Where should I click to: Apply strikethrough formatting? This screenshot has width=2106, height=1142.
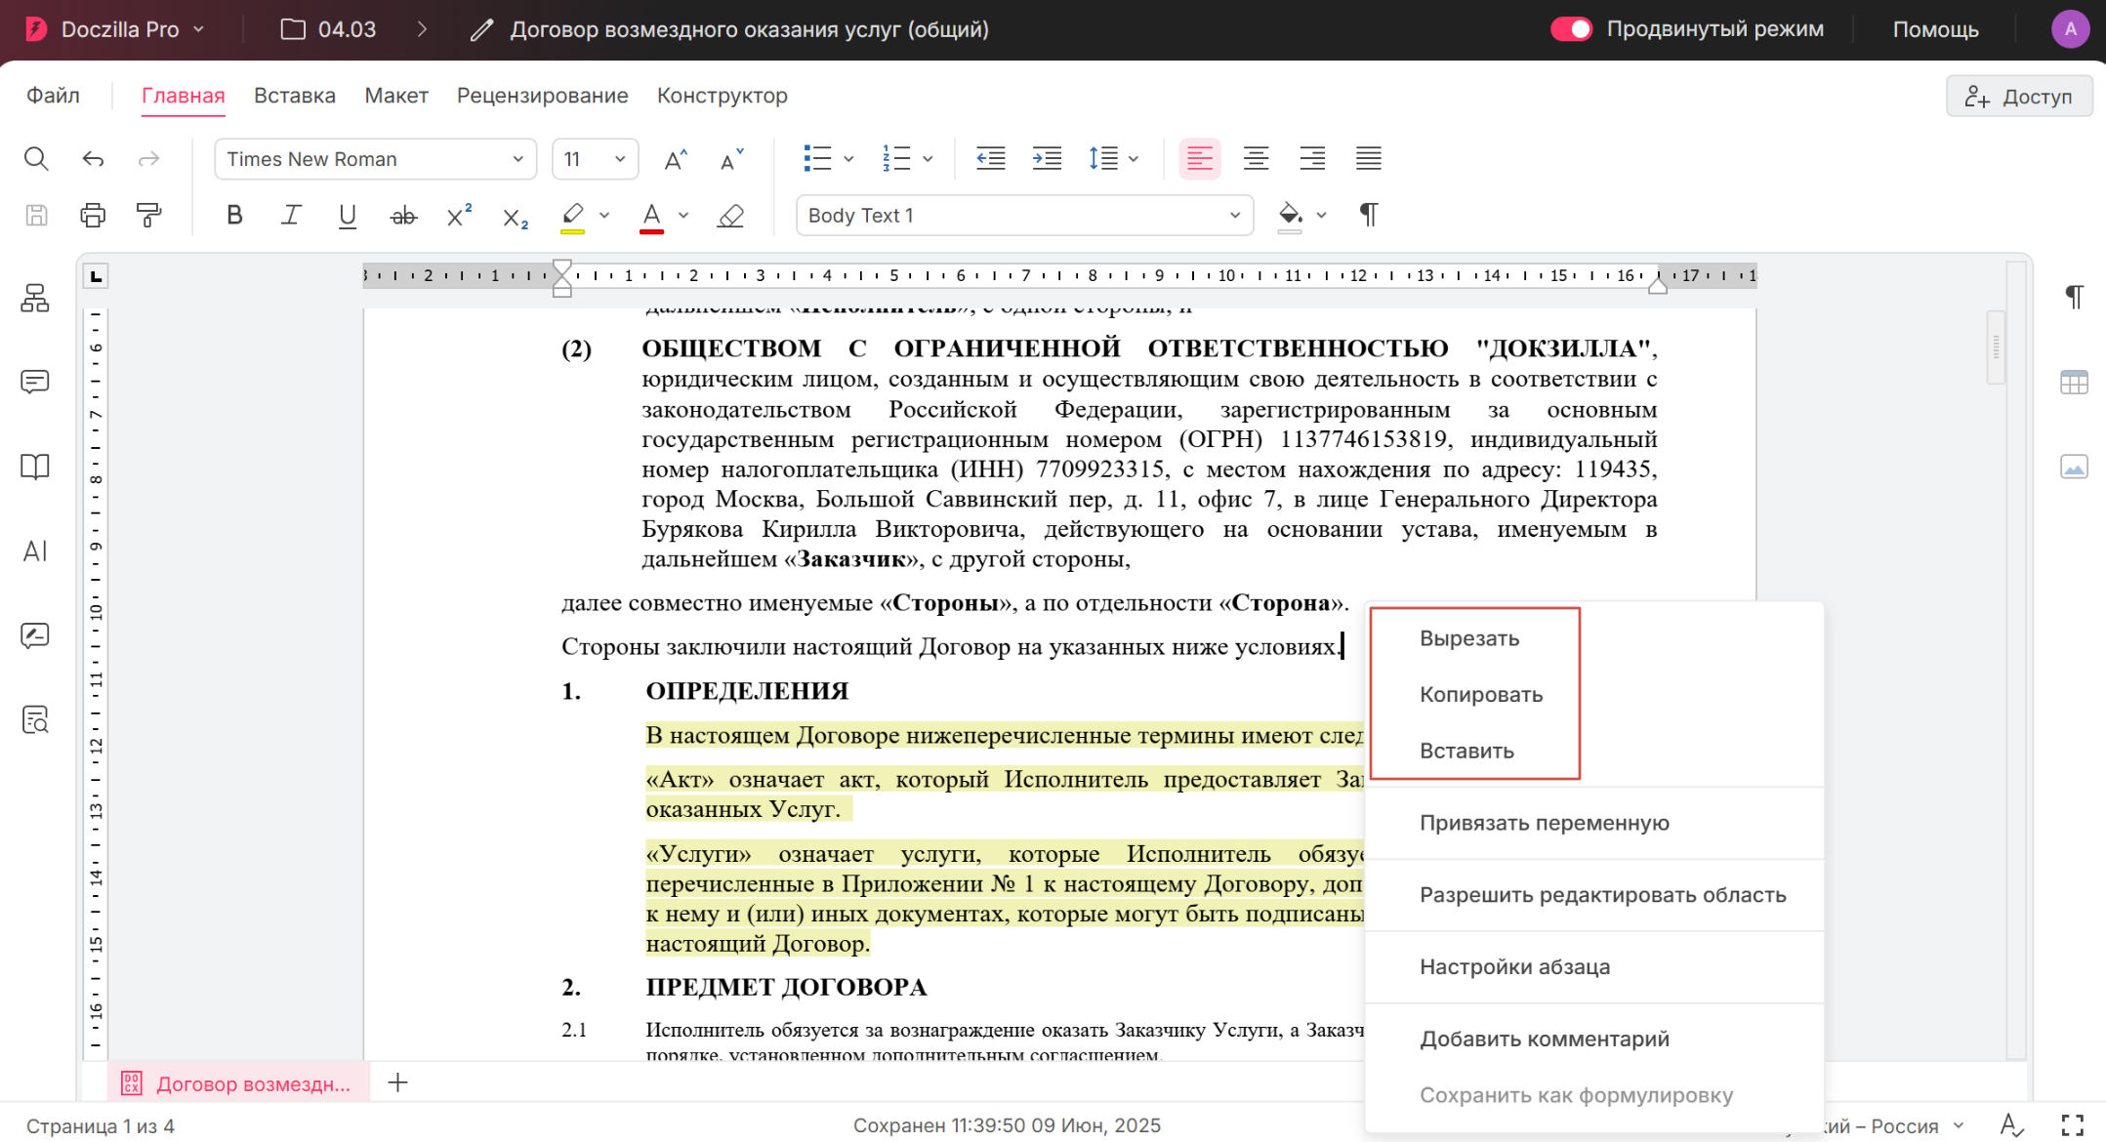[x=403, y=216]
